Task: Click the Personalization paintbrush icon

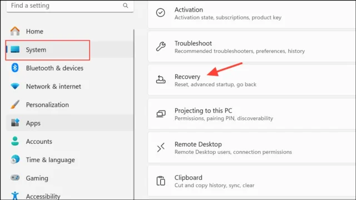Action: 15,104
